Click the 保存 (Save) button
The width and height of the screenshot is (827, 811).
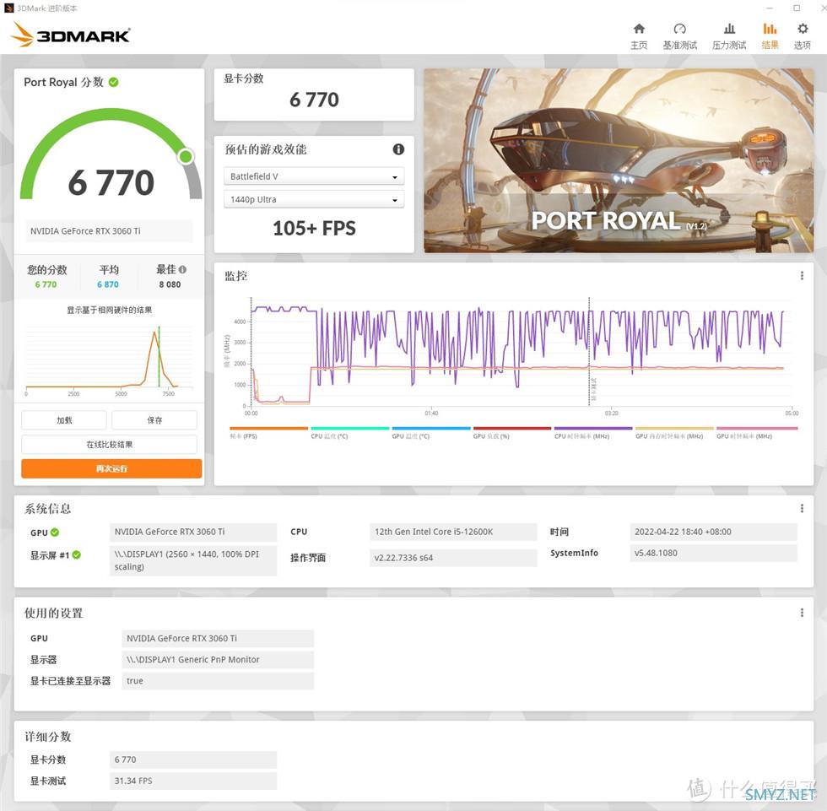pos(154,420)
